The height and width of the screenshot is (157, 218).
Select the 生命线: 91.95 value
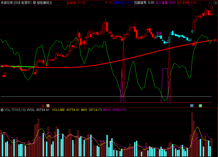pyautogui.click(x=76, y=3)
